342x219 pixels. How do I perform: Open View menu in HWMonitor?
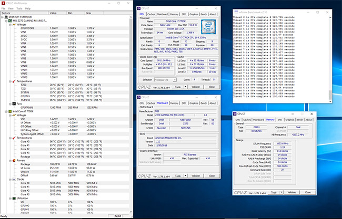click(11, 8)
